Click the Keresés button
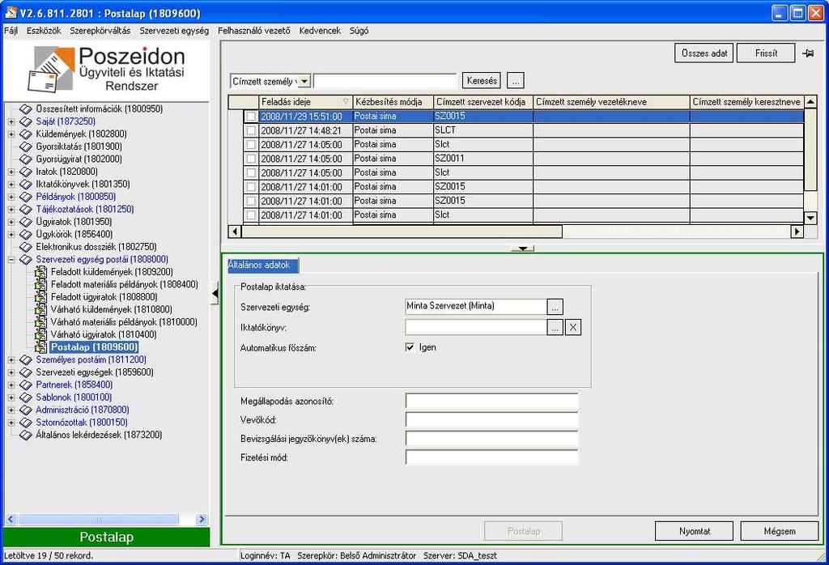This screenshot has width=829, height=565. pos(482,81)
